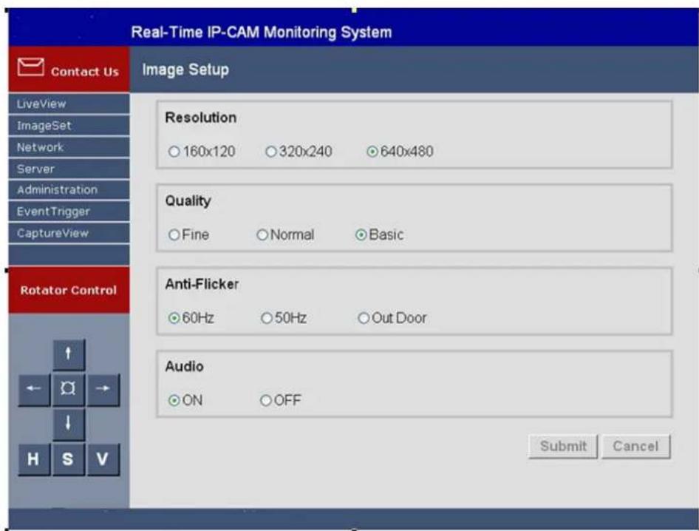Go to the Server settings page
Screen dimensions: 699x531
(69, 169)
